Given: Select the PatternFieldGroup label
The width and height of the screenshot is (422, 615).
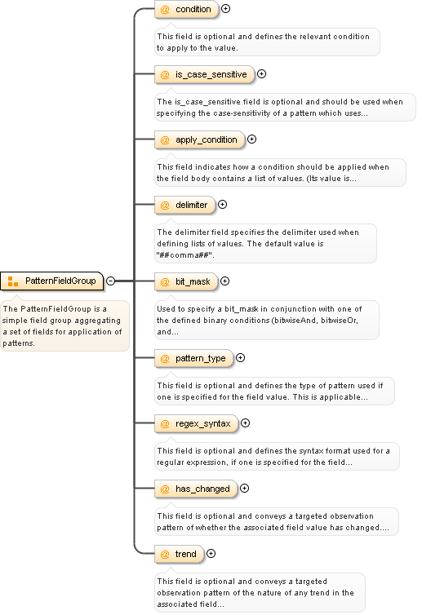Looking at the screenshot, I should 60,281.
